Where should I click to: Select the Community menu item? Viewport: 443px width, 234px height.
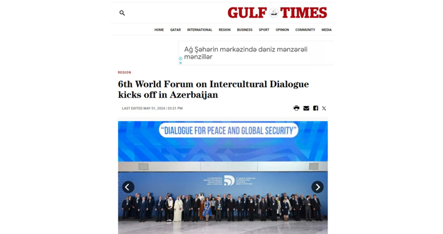tap(305, 30)
